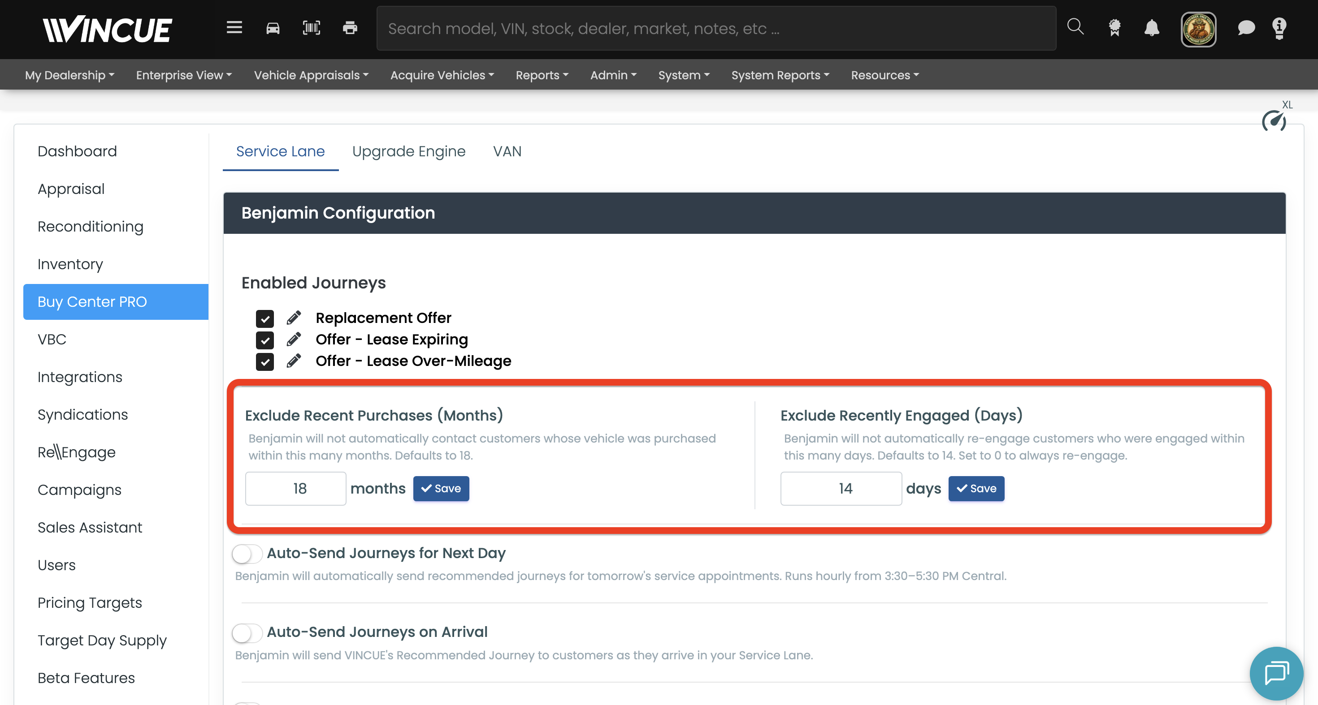Screen dimensions: 1318x705
Task: Click the months input showing 18
Action: tap(296, 489)
